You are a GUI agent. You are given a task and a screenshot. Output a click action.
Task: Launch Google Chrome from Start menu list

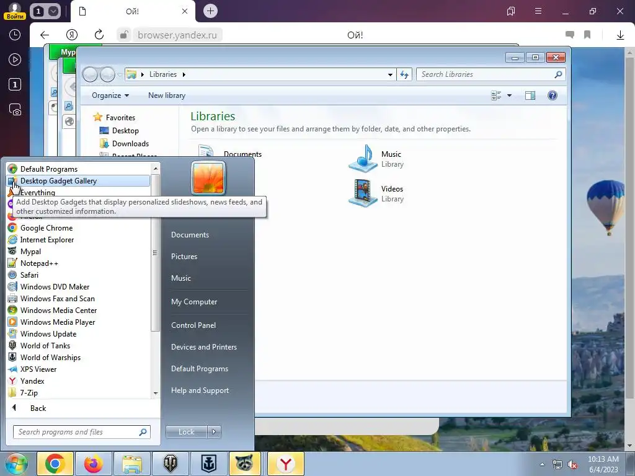point(79,228)
